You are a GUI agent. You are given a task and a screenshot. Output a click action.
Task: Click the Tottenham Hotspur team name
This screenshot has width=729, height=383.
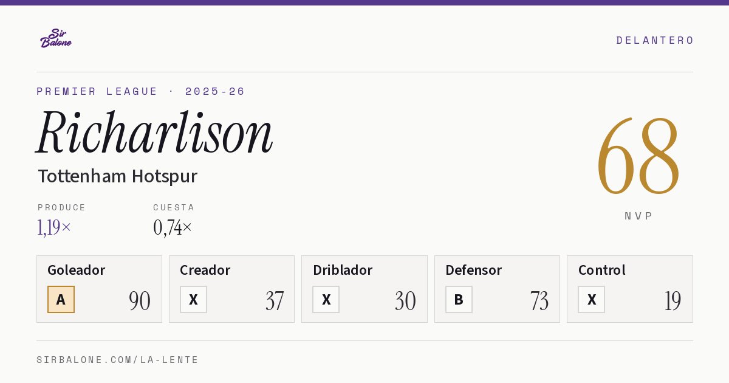[117, 176]
